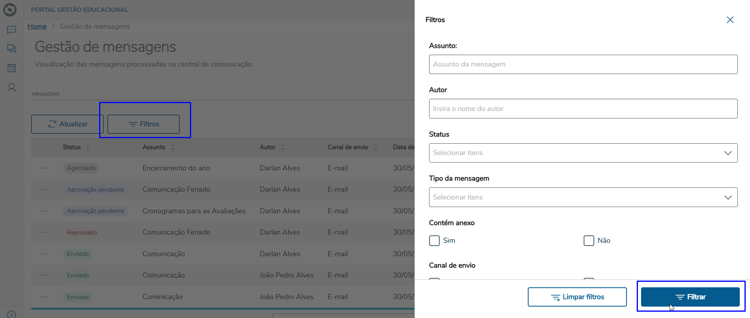Check the Não box under Contém anexo
Image resolution: width=750 pixels, height=318 pixels.
[x=589, y=240]
